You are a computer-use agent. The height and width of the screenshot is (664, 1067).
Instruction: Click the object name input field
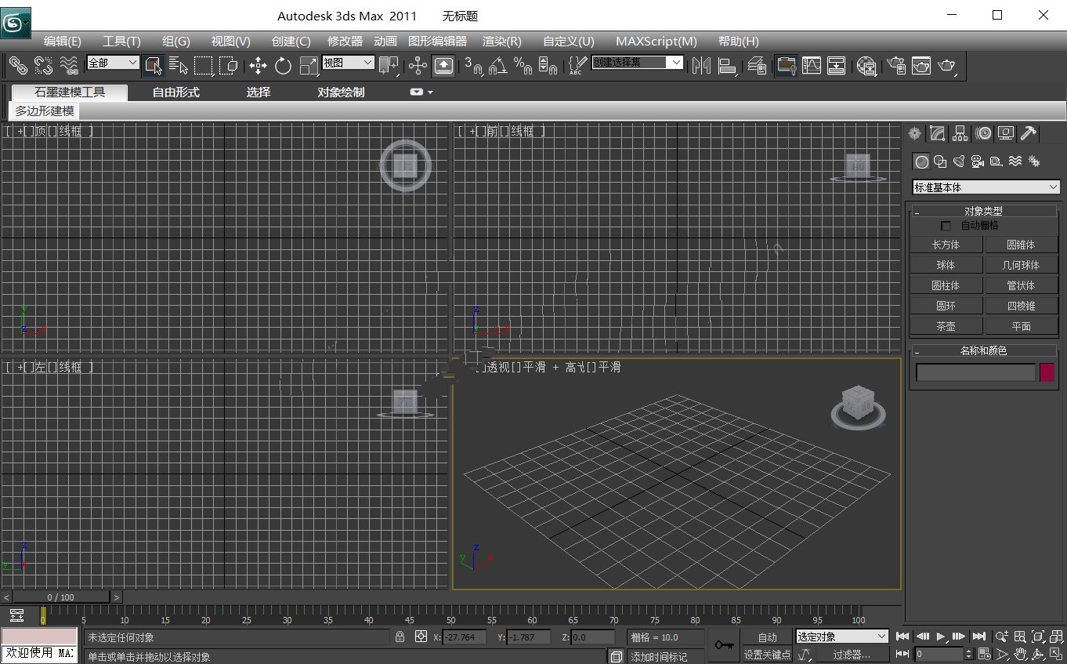(x=976, y=372)
